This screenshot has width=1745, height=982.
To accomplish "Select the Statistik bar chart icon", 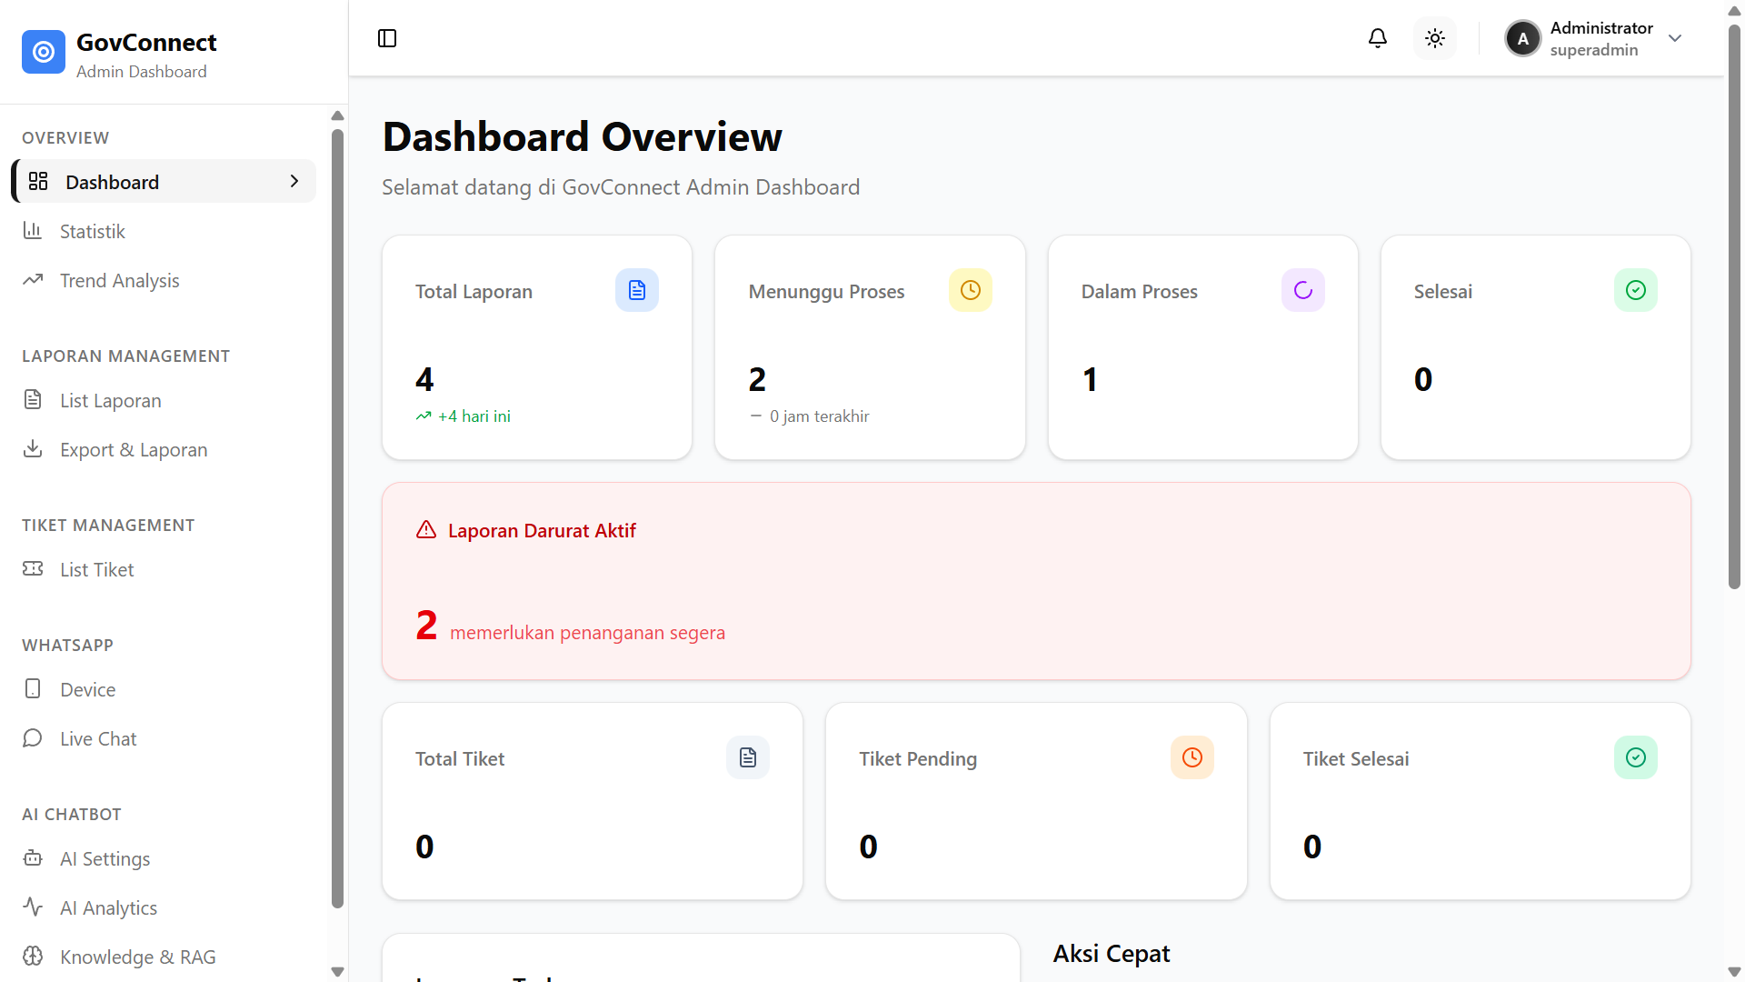I will coord(33,230).
